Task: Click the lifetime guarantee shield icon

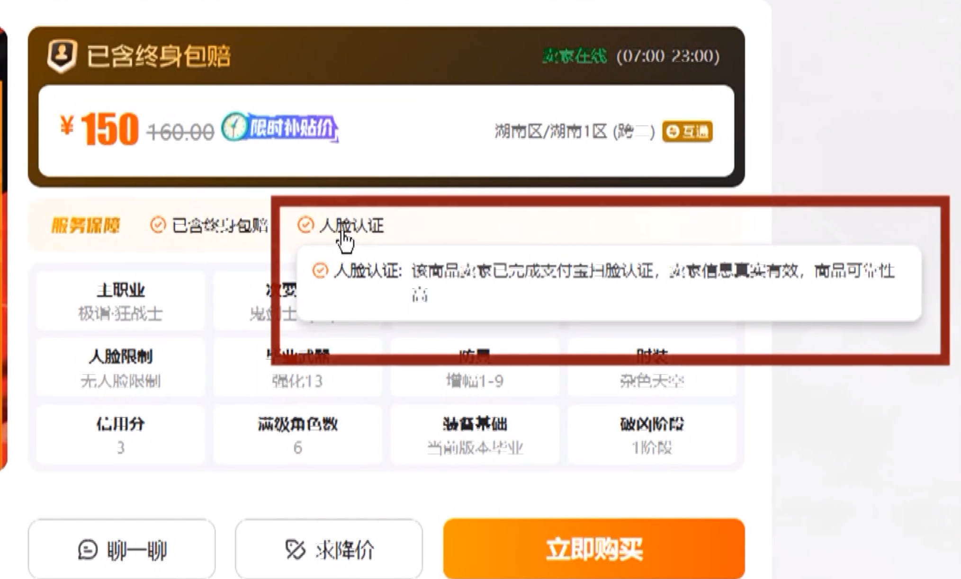Action: click(x=62, y=55)
